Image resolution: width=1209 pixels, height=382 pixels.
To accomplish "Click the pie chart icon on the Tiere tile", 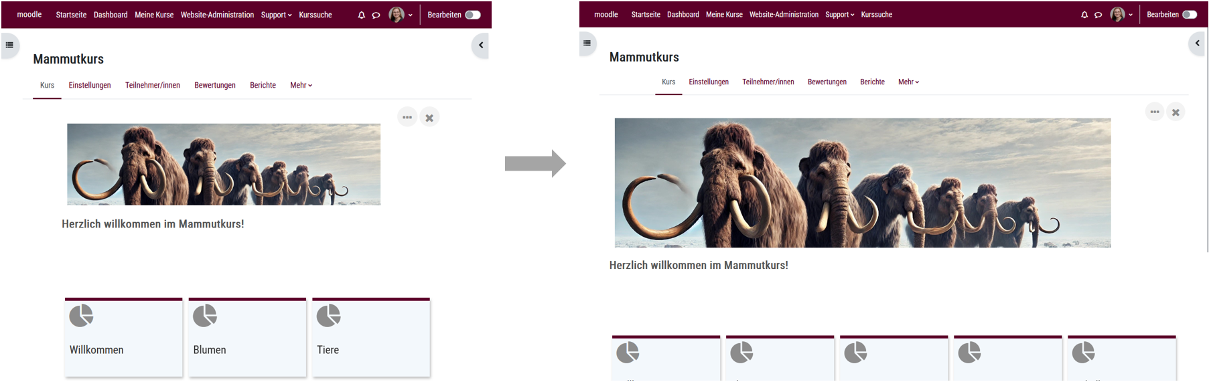I will pyautogui.click(x=328, y=315).
